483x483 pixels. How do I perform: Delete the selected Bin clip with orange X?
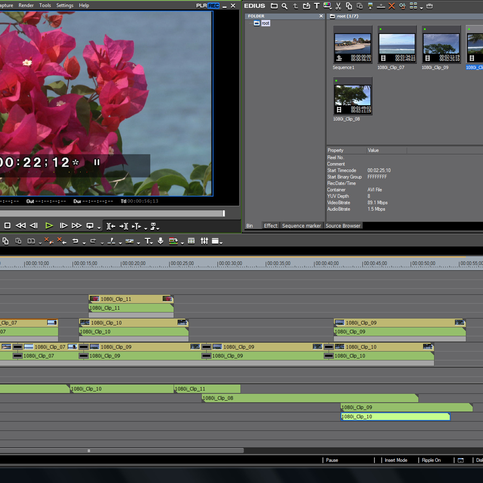click(x=392, y=6)
